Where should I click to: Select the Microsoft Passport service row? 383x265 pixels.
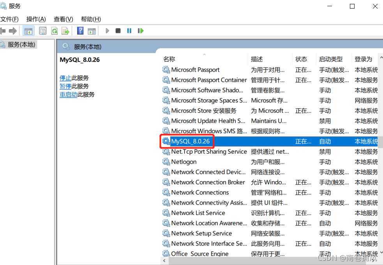click(x=269, y=70)
